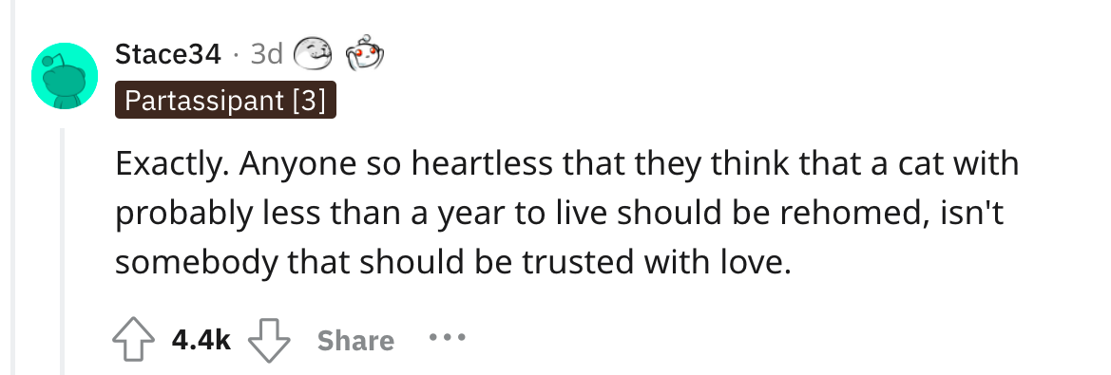Click the separator dot before the 3d timestamp

(x=236, y=54)
